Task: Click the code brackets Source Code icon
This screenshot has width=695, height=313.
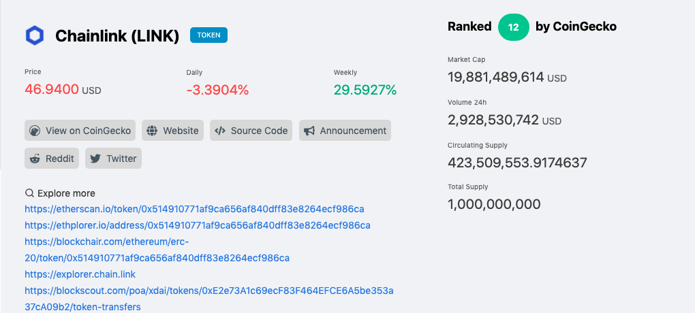Action: (x=220, y=131)
